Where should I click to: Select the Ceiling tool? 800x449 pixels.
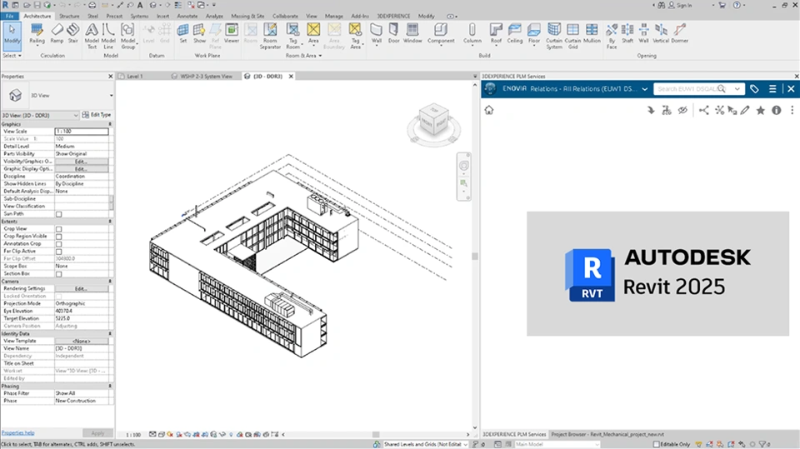coord(514,33)
